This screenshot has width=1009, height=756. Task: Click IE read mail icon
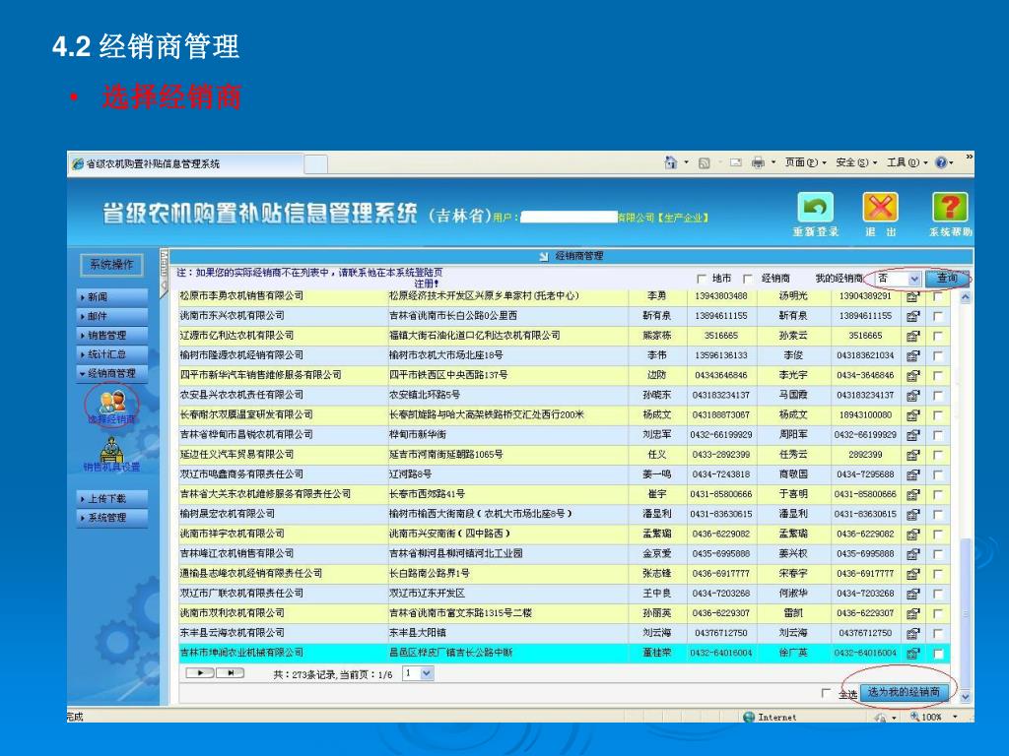tap(735, 163)
